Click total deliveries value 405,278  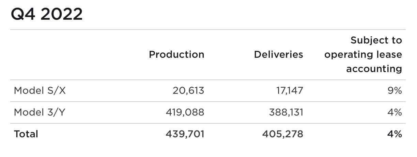point(282,134)
